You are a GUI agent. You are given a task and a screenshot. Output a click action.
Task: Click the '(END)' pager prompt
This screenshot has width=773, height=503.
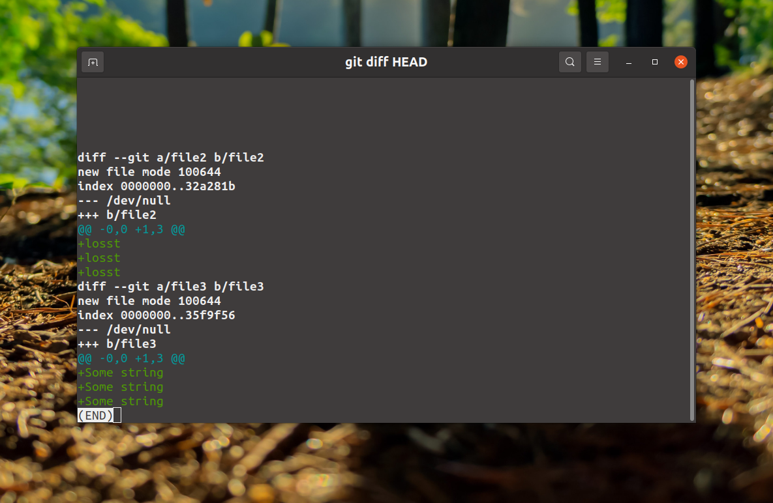(x=95, y=416)
